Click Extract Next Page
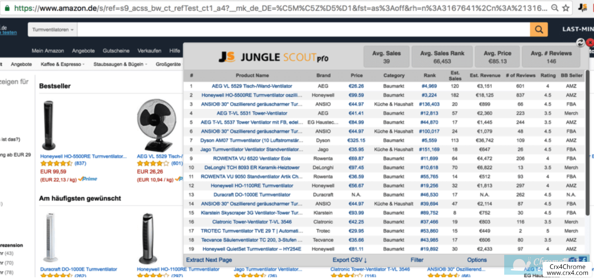 point(209,260)
